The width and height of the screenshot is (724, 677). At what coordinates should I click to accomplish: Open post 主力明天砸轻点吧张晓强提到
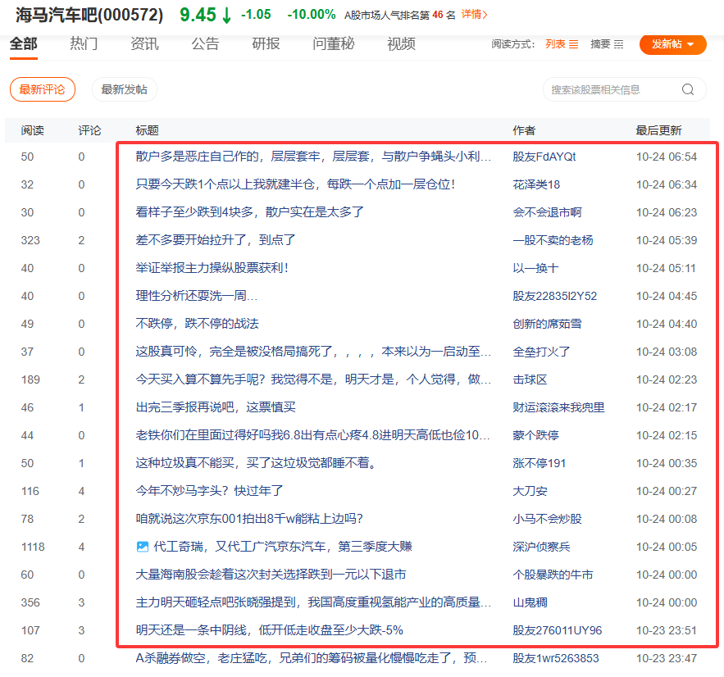tap(313, 602)
